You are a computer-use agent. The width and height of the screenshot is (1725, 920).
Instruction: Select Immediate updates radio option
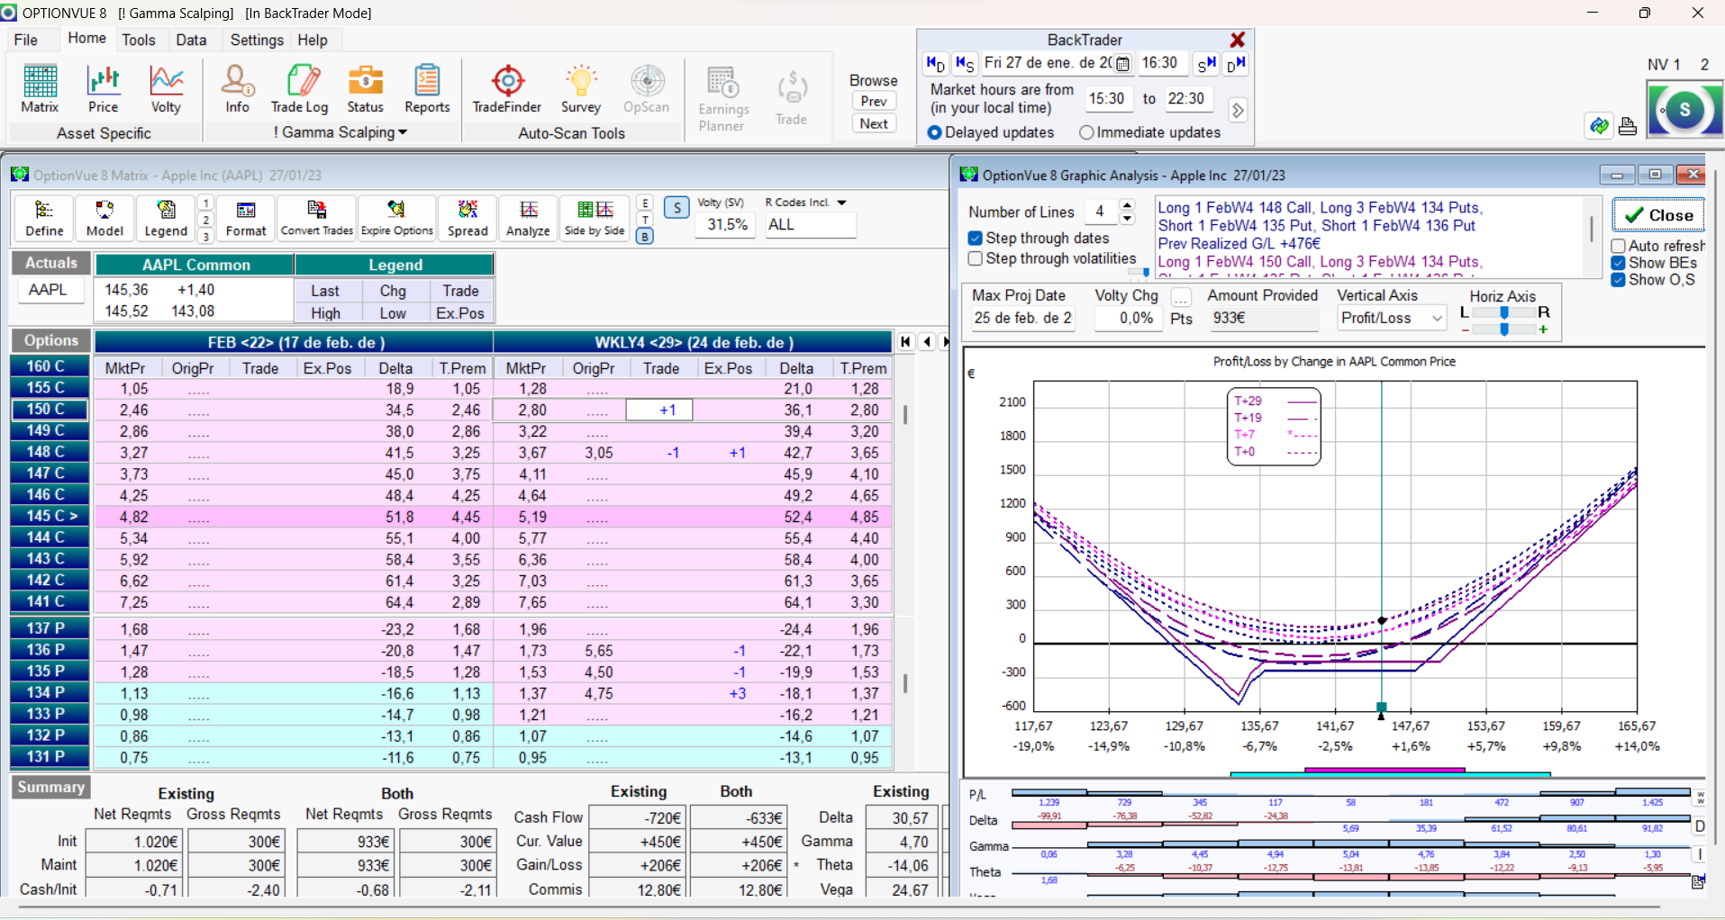point(1086,132)
